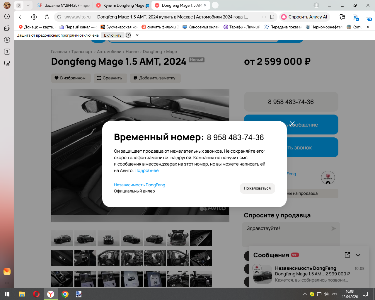Dismiss the malware protection notification bar
Screen dimensions: 375x300
tap(137, 35)
